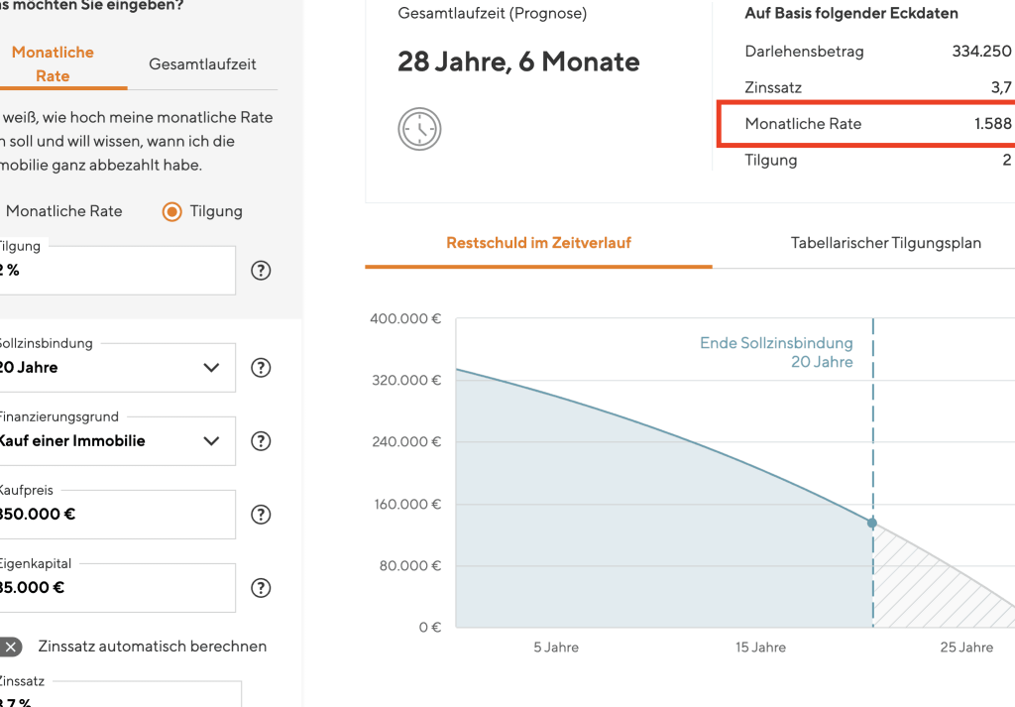Open help icon beside Sollzinsbindung
Viewport: 1015px width, 707px height.
click(261, 368)
